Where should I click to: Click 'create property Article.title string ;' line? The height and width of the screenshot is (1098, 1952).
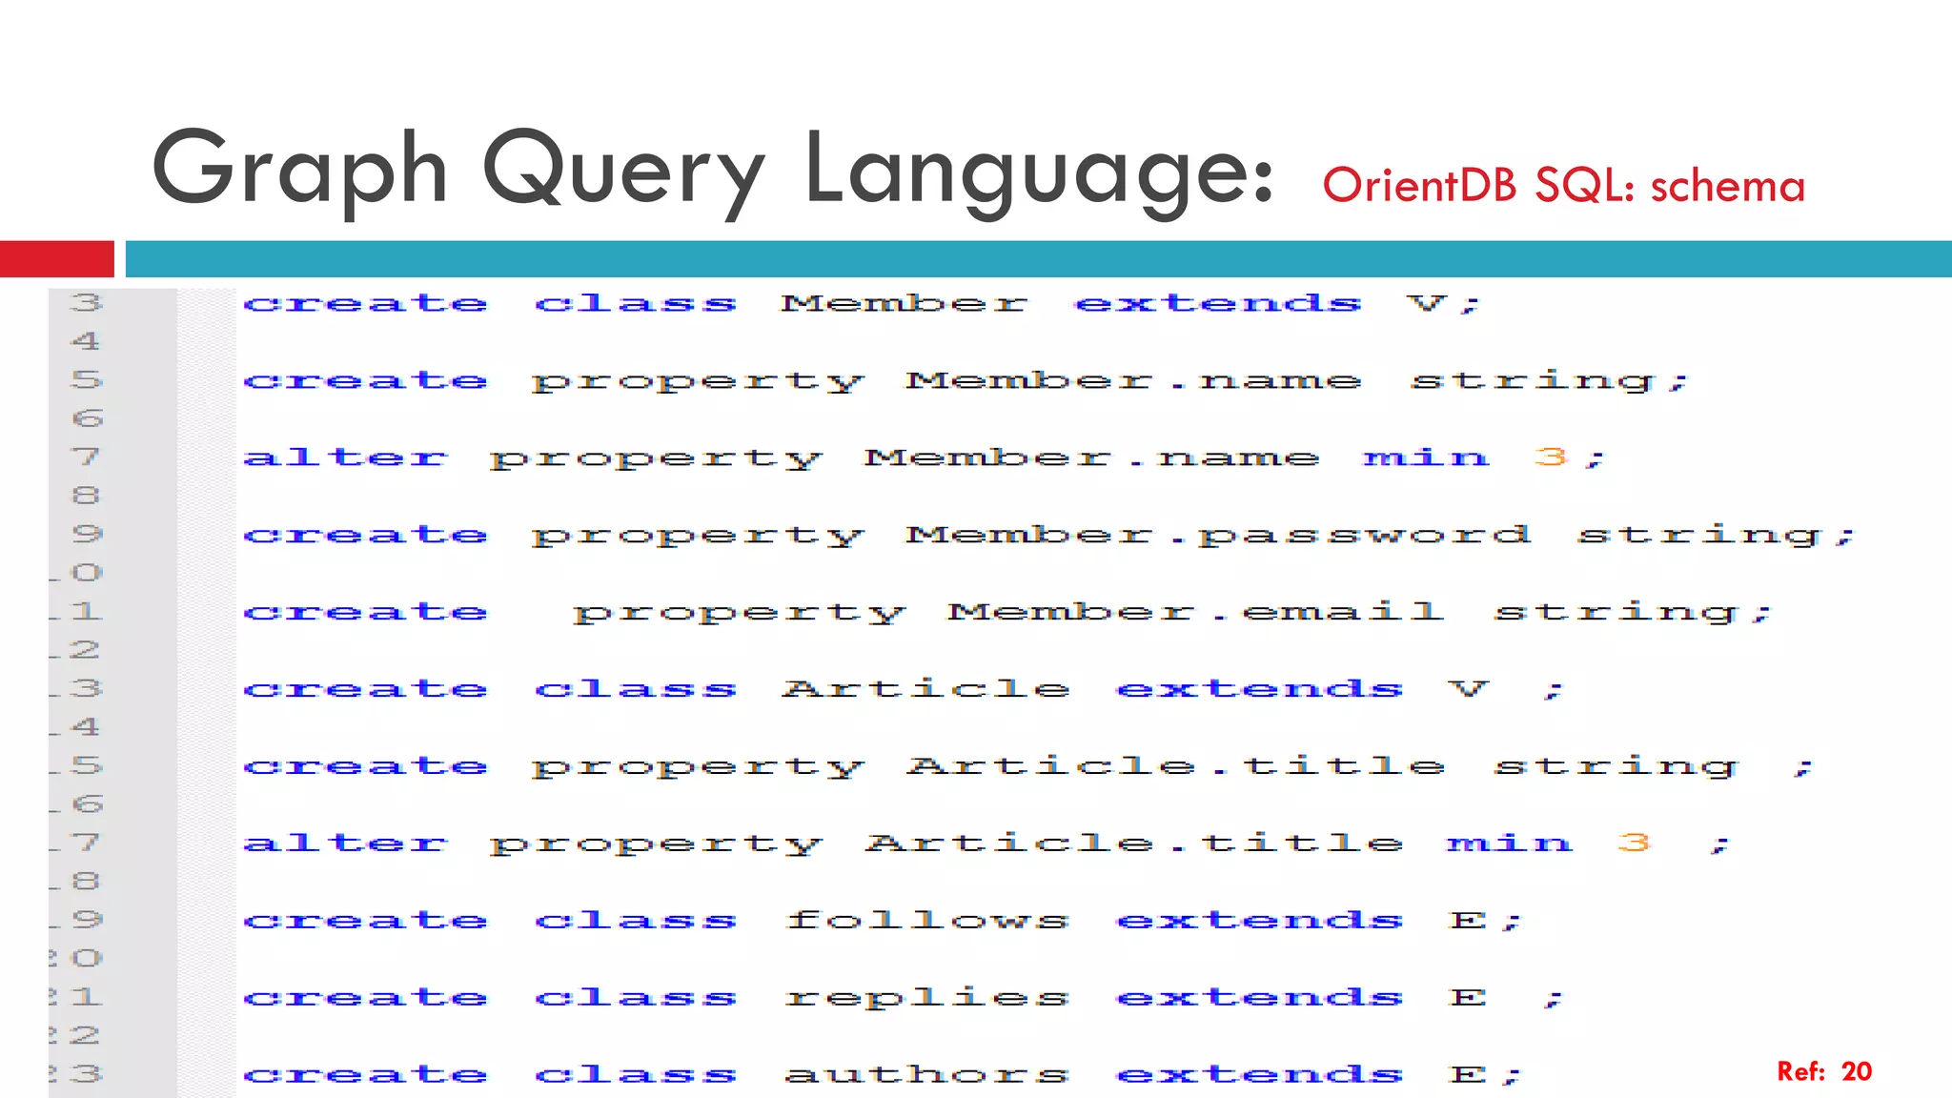[1027, 768]
